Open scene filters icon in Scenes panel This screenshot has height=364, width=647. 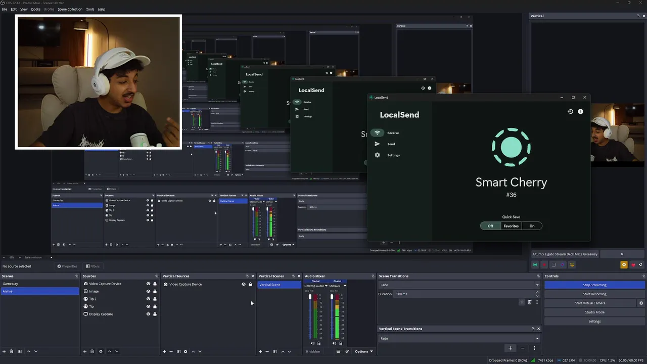coord(20,351)
